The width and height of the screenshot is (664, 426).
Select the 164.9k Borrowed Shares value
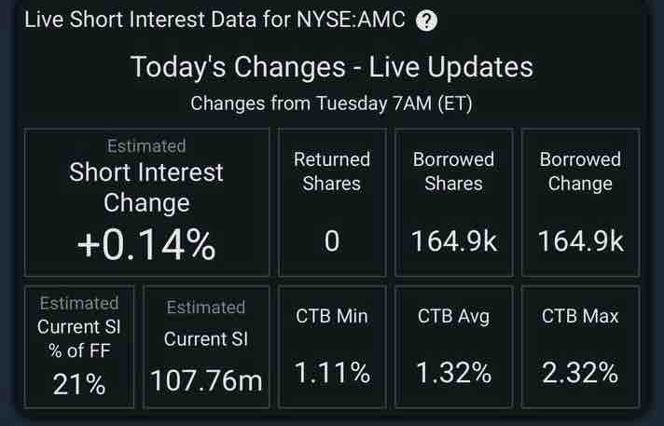click(x=454, y=242)
